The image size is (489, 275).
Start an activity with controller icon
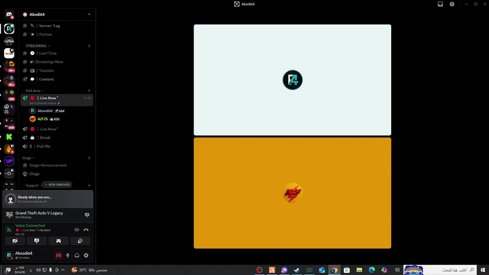tap(58, 241)
